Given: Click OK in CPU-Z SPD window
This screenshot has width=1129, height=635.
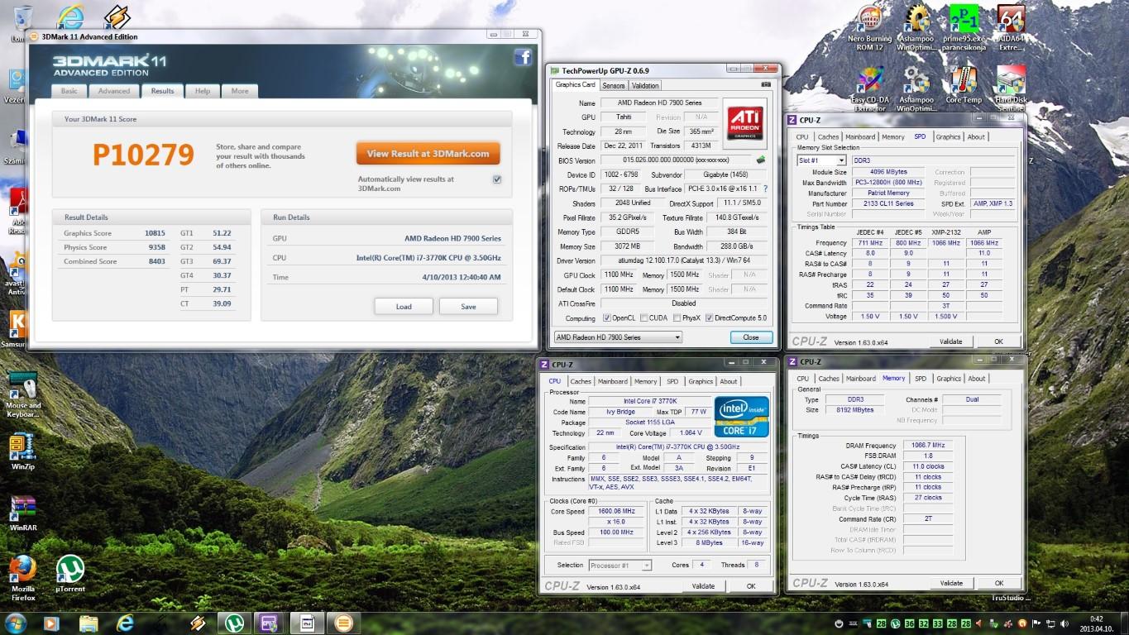Looking at the screenshot, I should [998, 341].
